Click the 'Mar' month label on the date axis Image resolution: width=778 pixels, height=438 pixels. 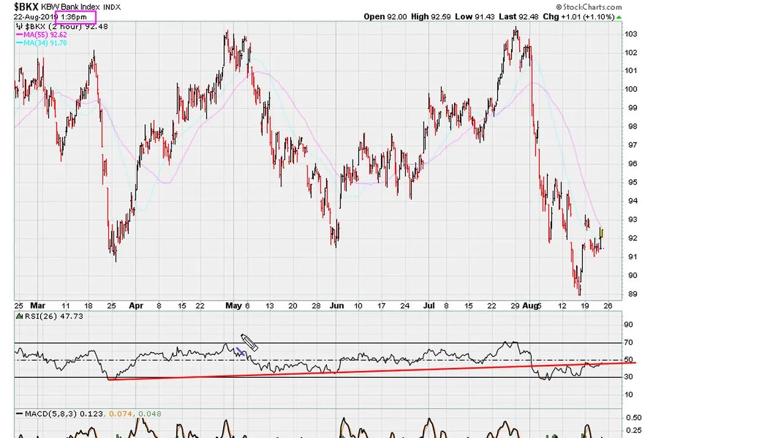click(38, 306)
